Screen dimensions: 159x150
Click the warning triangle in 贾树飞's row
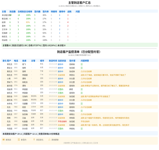coord(81,82)
